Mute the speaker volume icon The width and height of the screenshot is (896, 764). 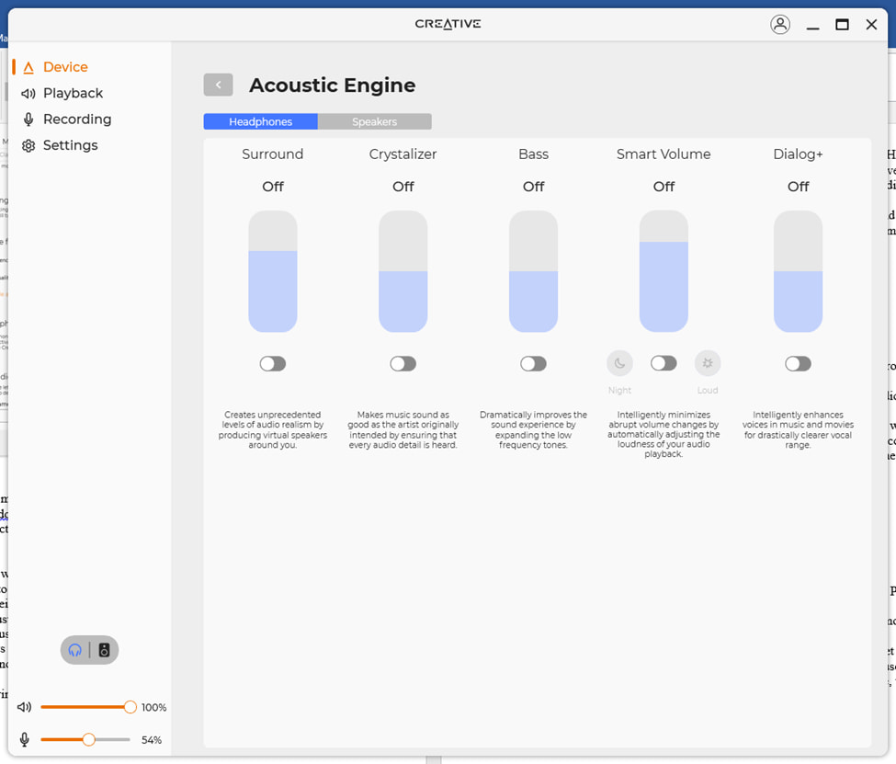(x=25, y=707)
